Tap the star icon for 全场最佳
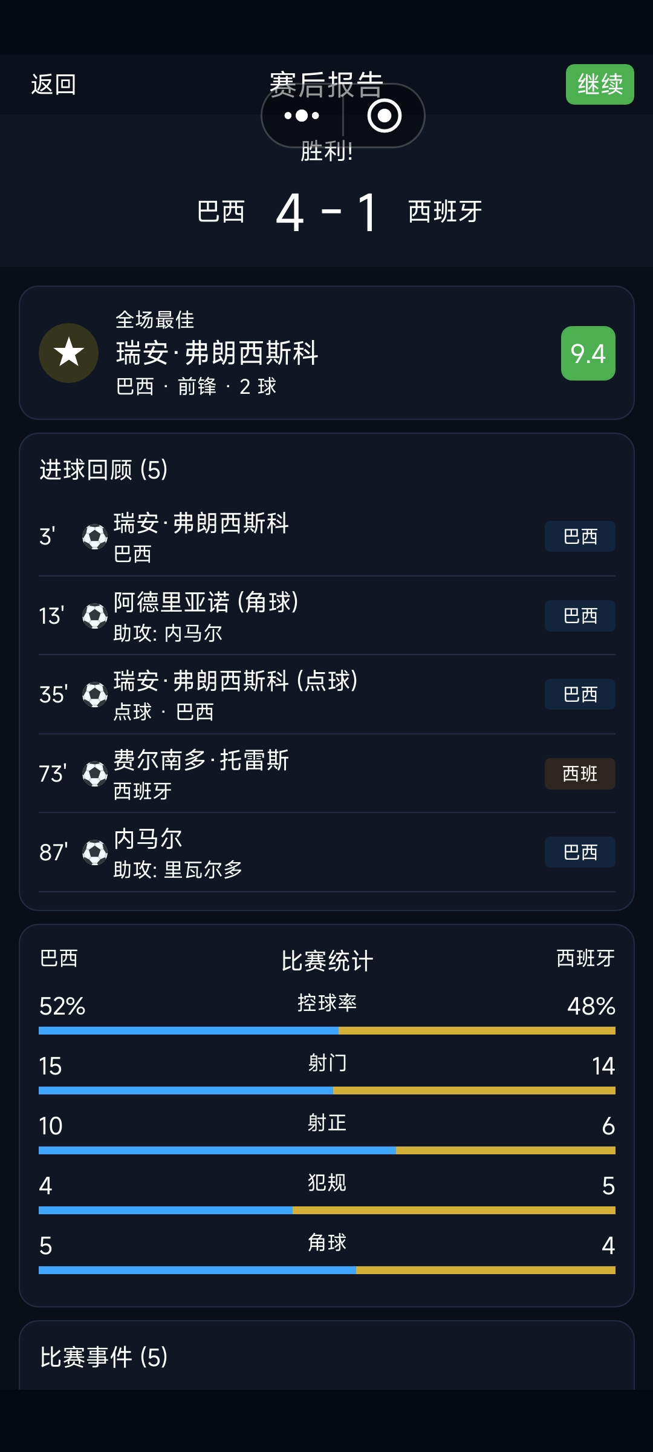Viewport: 653px width, 1452px height. [69, 353]
